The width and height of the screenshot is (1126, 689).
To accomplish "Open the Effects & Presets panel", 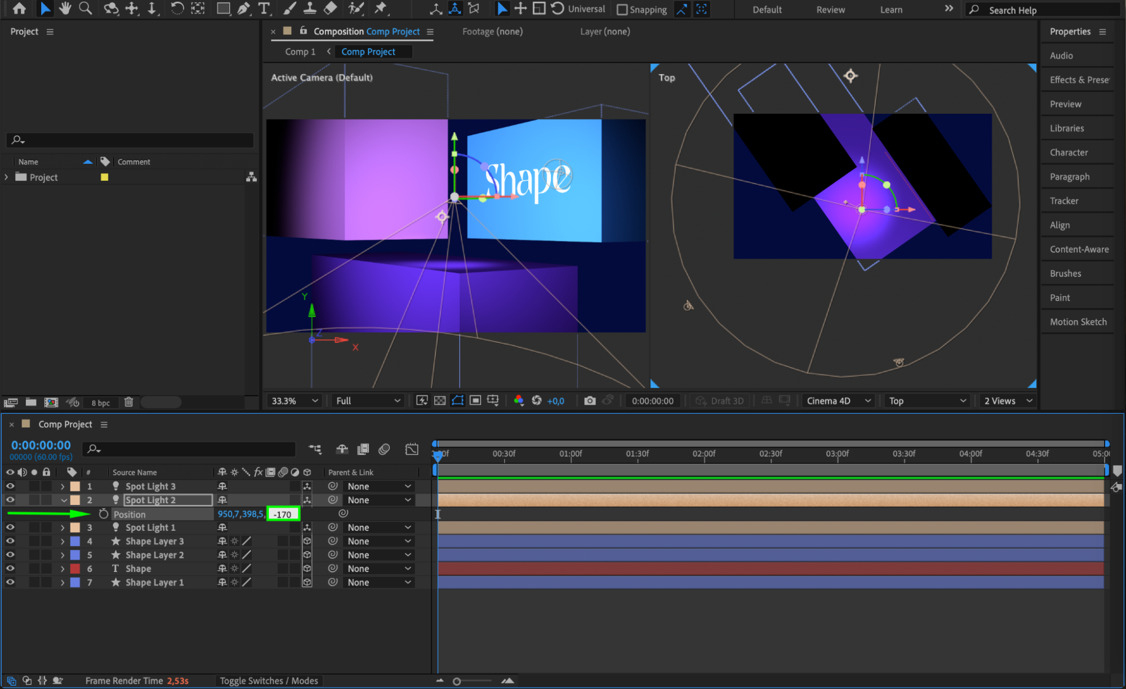I will pyautogui.click(x=1078, y=80).
